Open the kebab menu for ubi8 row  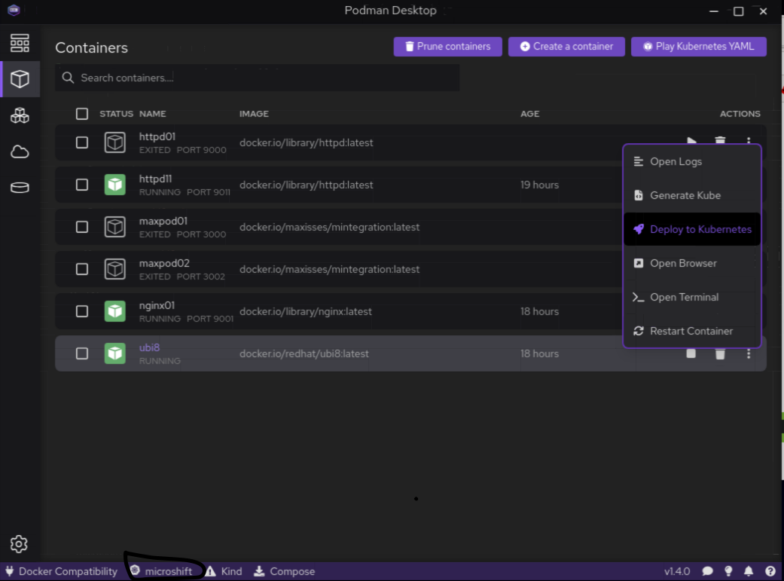[749, 353]
